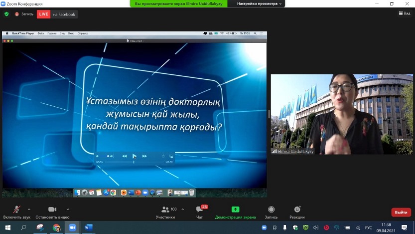
Task: Open Word from the Windows taskbar
Action: tap(88, 228)
